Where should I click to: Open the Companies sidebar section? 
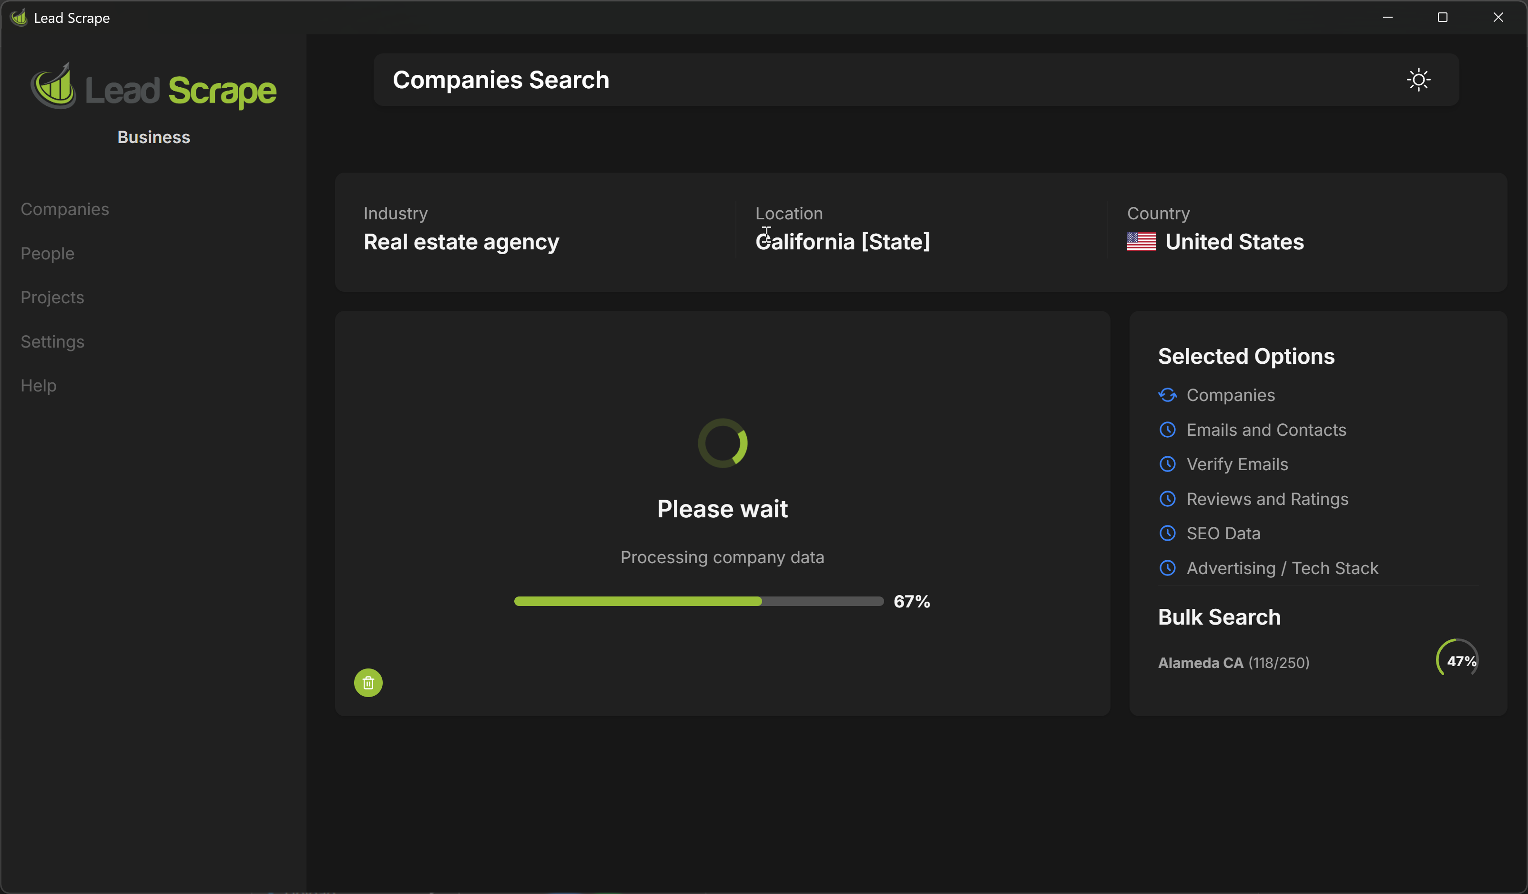point(65,209)
